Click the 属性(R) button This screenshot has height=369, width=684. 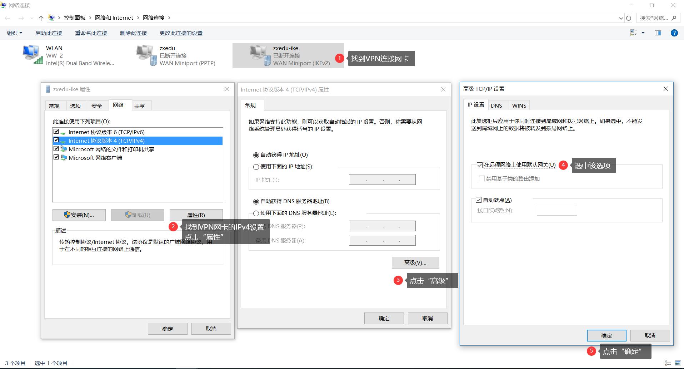point(196,215)
